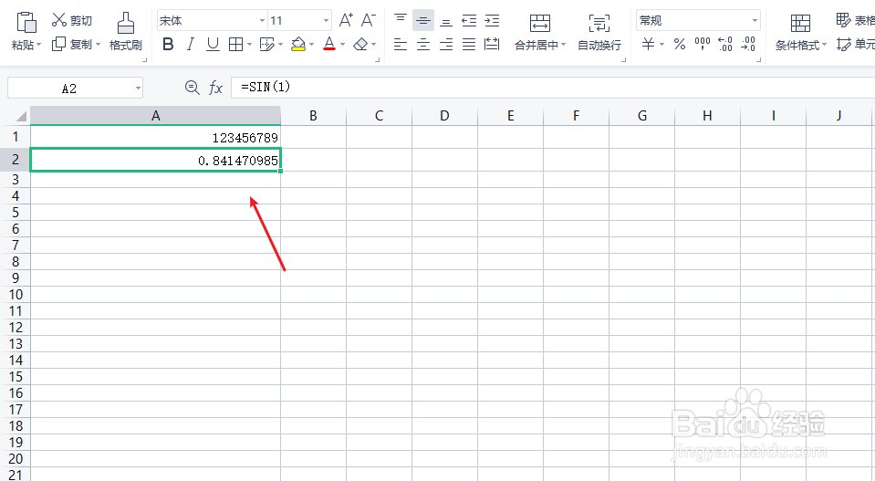The width and height of the screenshot is (875, 481).
Task: Apply percent style format
Action: 679,44
